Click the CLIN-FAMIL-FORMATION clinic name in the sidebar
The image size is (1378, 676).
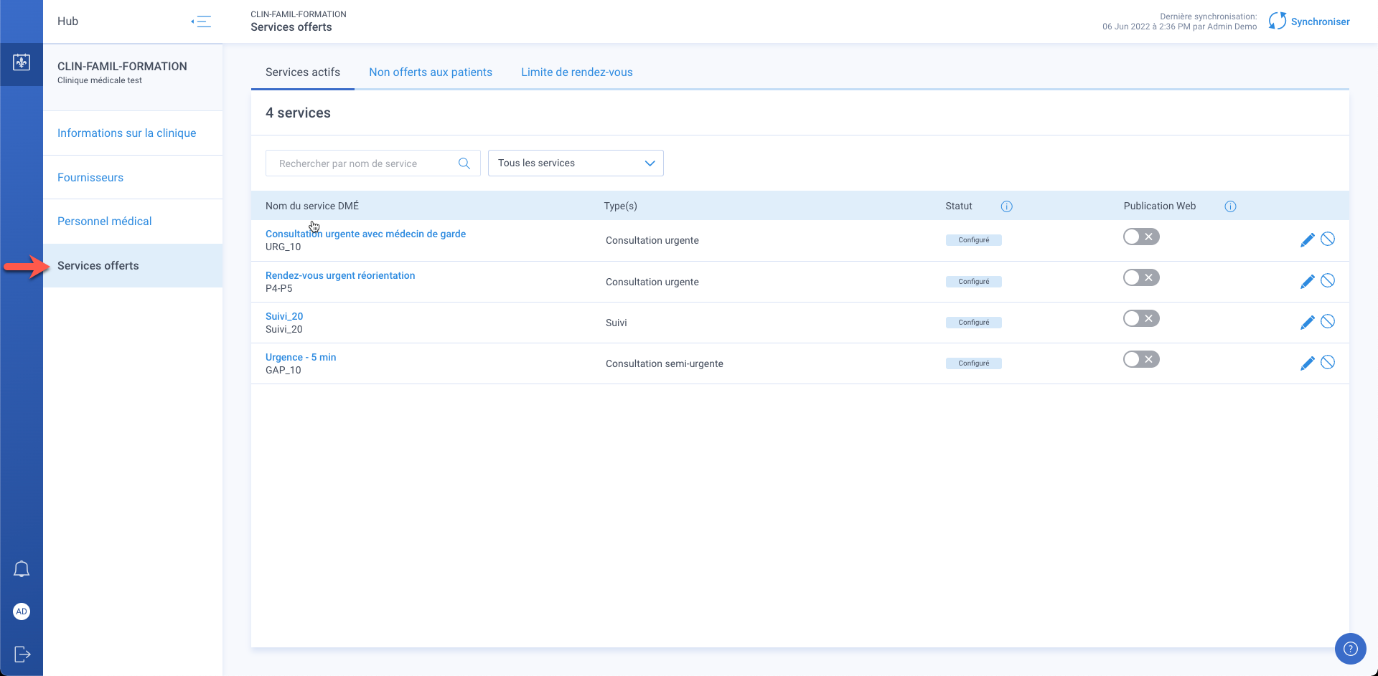pyautogui.click(x=122, y=66)
